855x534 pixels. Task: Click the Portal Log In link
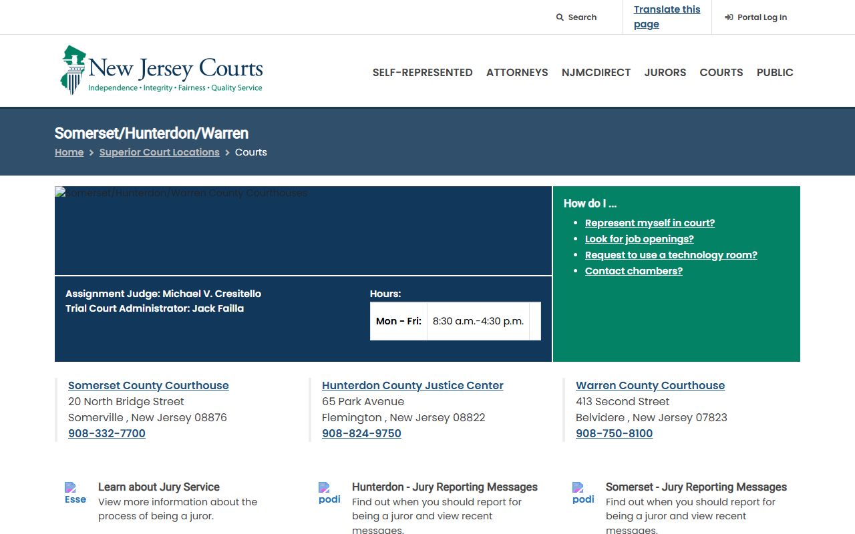click(756, 17)
